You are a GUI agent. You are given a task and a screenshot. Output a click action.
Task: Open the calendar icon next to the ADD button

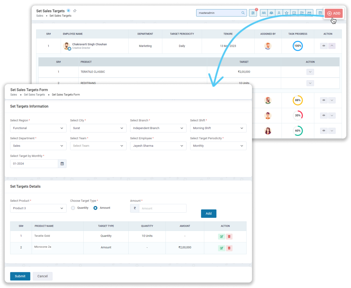click(320, 13)
